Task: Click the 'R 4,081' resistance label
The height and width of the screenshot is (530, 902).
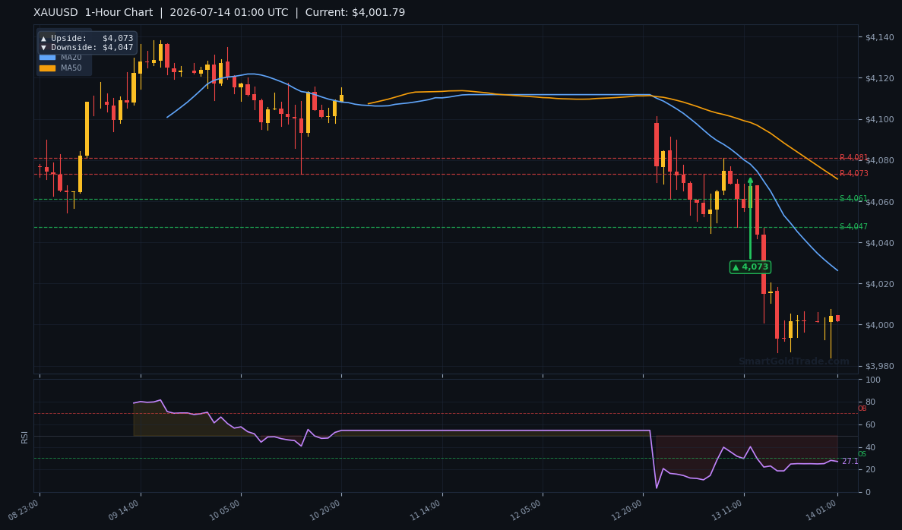Action: (853, 157)
